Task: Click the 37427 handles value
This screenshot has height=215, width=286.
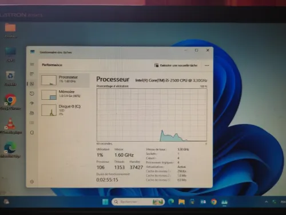Action: [136, 167]
